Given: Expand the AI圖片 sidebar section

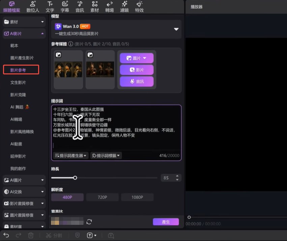Looking at the screenshot, I should [x=24, y=180].
